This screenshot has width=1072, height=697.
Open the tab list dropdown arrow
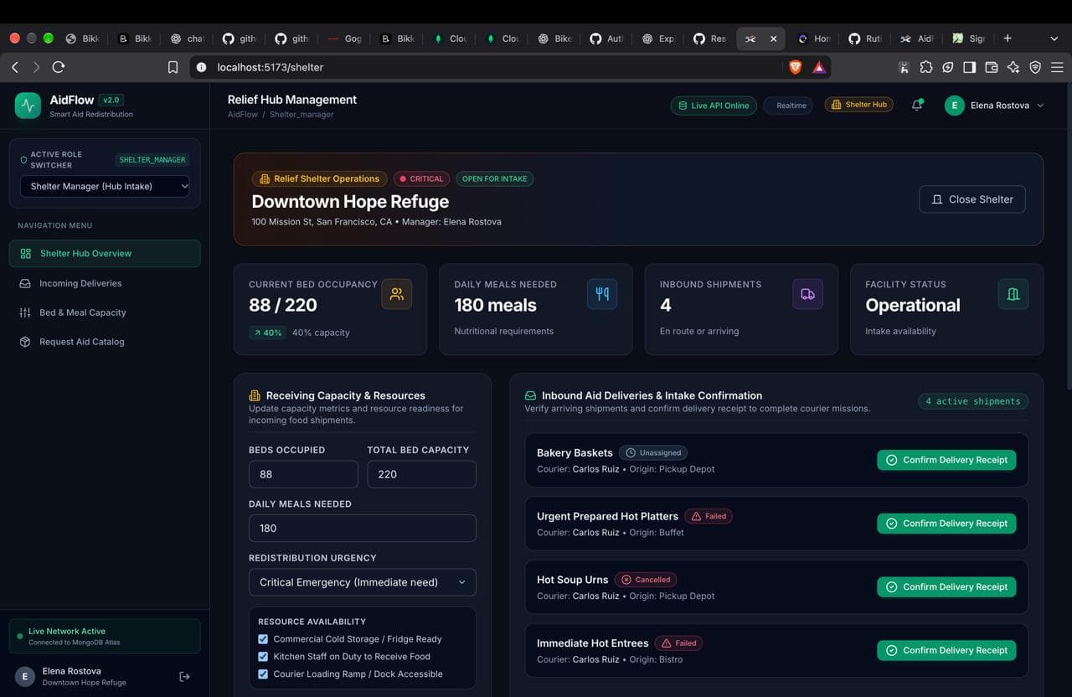tap(1054, 39)
